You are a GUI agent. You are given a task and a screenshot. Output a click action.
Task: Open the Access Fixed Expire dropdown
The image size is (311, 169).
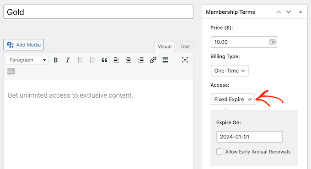tap(233, 99)
